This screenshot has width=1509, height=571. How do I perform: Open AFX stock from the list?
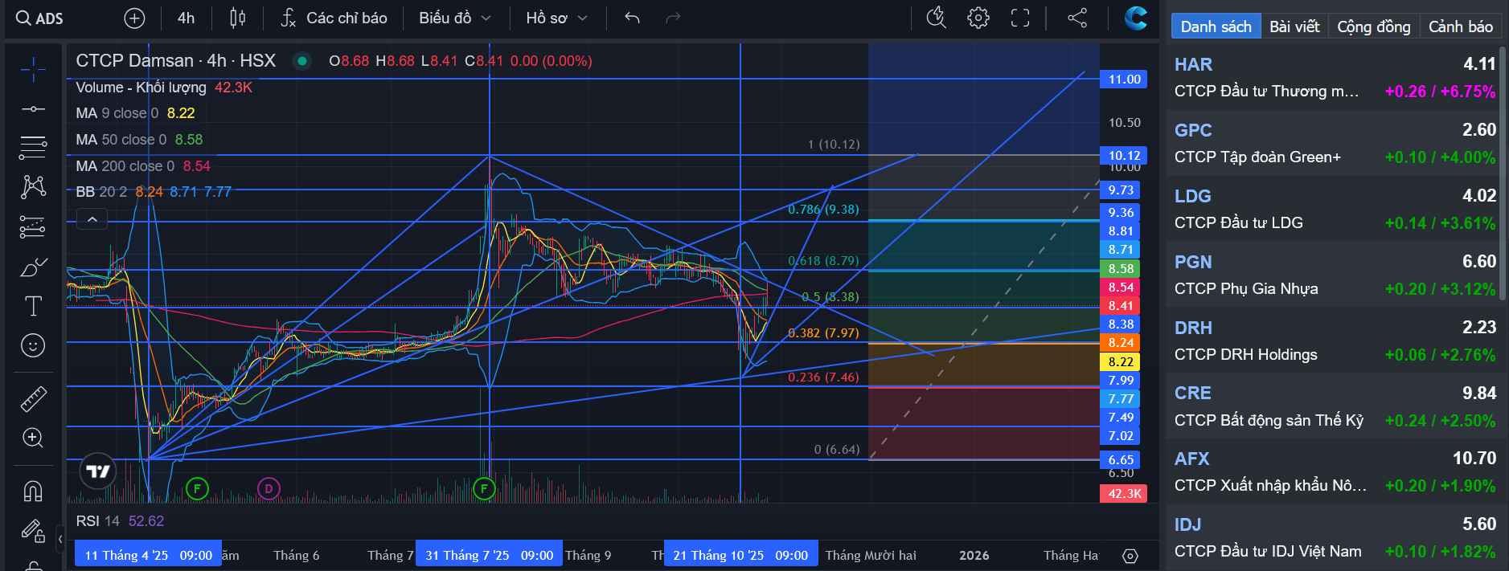pyautogui.click(x=1335, y=471)
